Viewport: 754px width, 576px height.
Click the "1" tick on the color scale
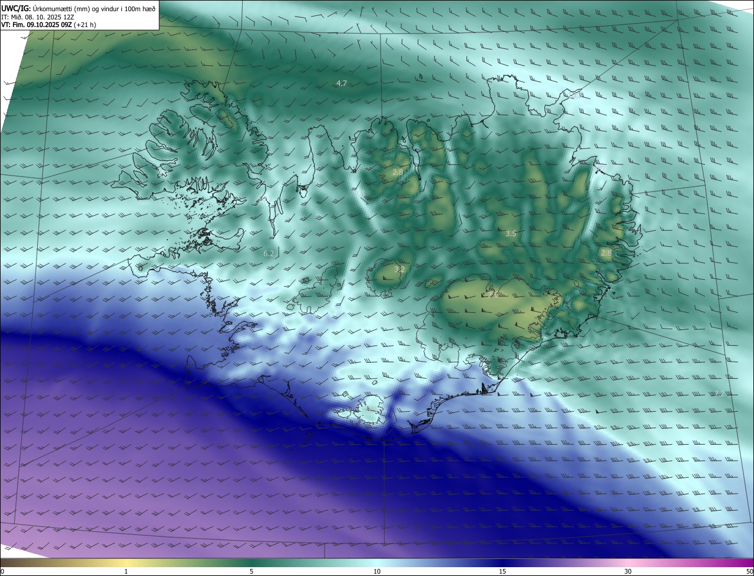click(x=126, y=571)
